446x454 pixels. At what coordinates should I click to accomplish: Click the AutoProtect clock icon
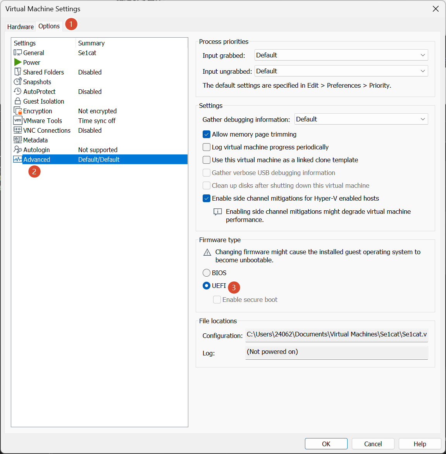(18, 92)
